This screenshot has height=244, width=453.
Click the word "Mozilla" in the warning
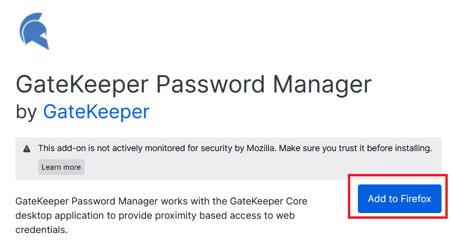point(260,148)
